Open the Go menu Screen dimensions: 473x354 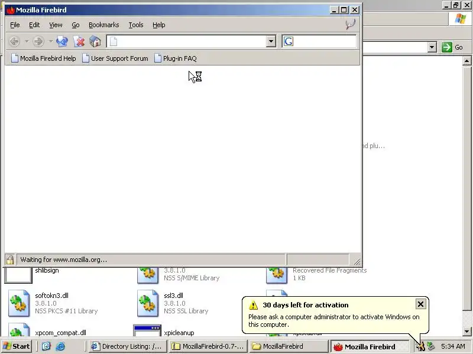click(76, 25)
